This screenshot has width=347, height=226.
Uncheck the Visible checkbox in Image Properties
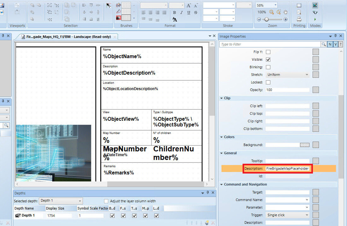coord(268,59)
